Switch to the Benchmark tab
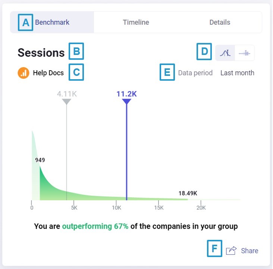This screenshot has width=273, height=269. 52,22
